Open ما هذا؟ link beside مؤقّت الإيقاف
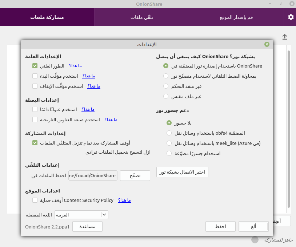The height and width of the screenshot is (247, 296). 94,86
